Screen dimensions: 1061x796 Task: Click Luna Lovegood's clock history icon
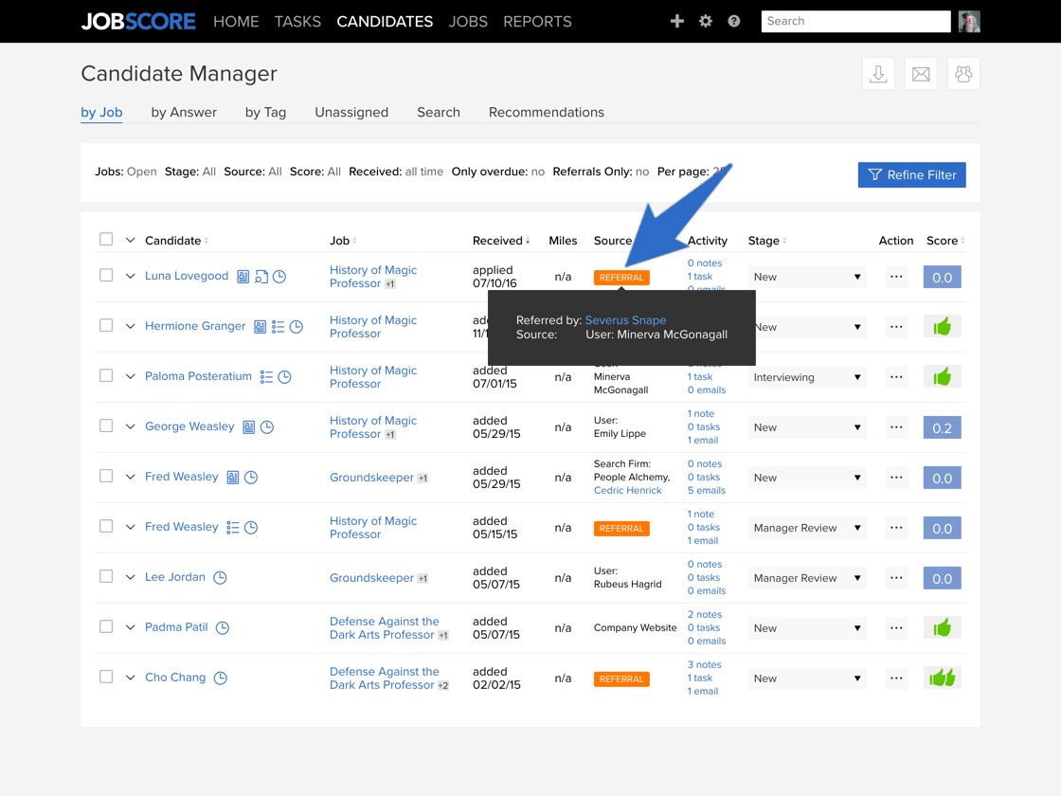coord(279,276)
